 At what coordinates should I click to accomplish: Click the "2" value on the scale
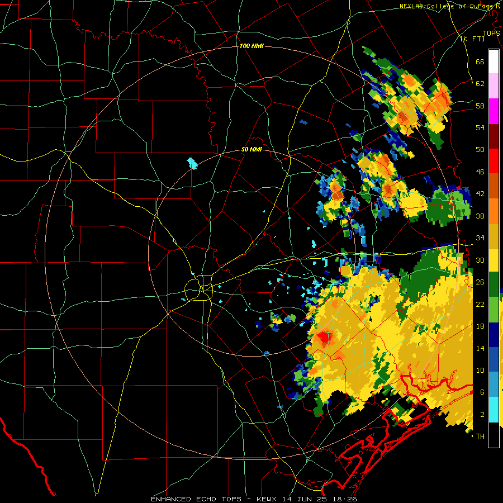pyautogui.click(x=482, y=415)
